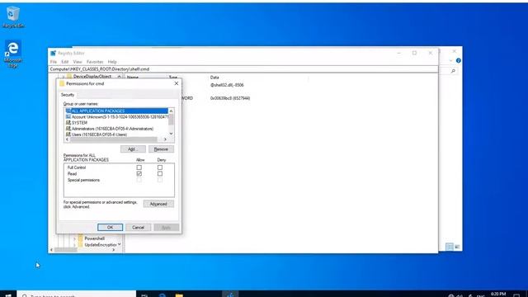Image resolution: width=528 pixels, height=297 pixels.
Task: Check Deny for Read permission
Action: [x=160, y=174]
